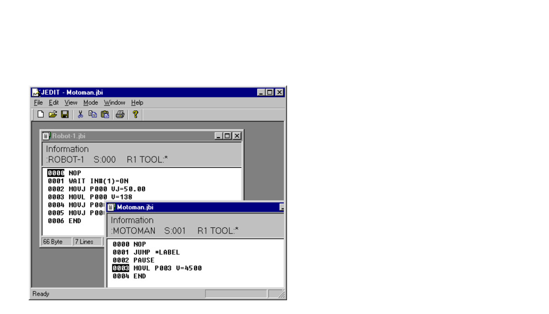This screenshot has width=549, height=314.
Task: Expand the Window menu
Action: click(114, 103)
